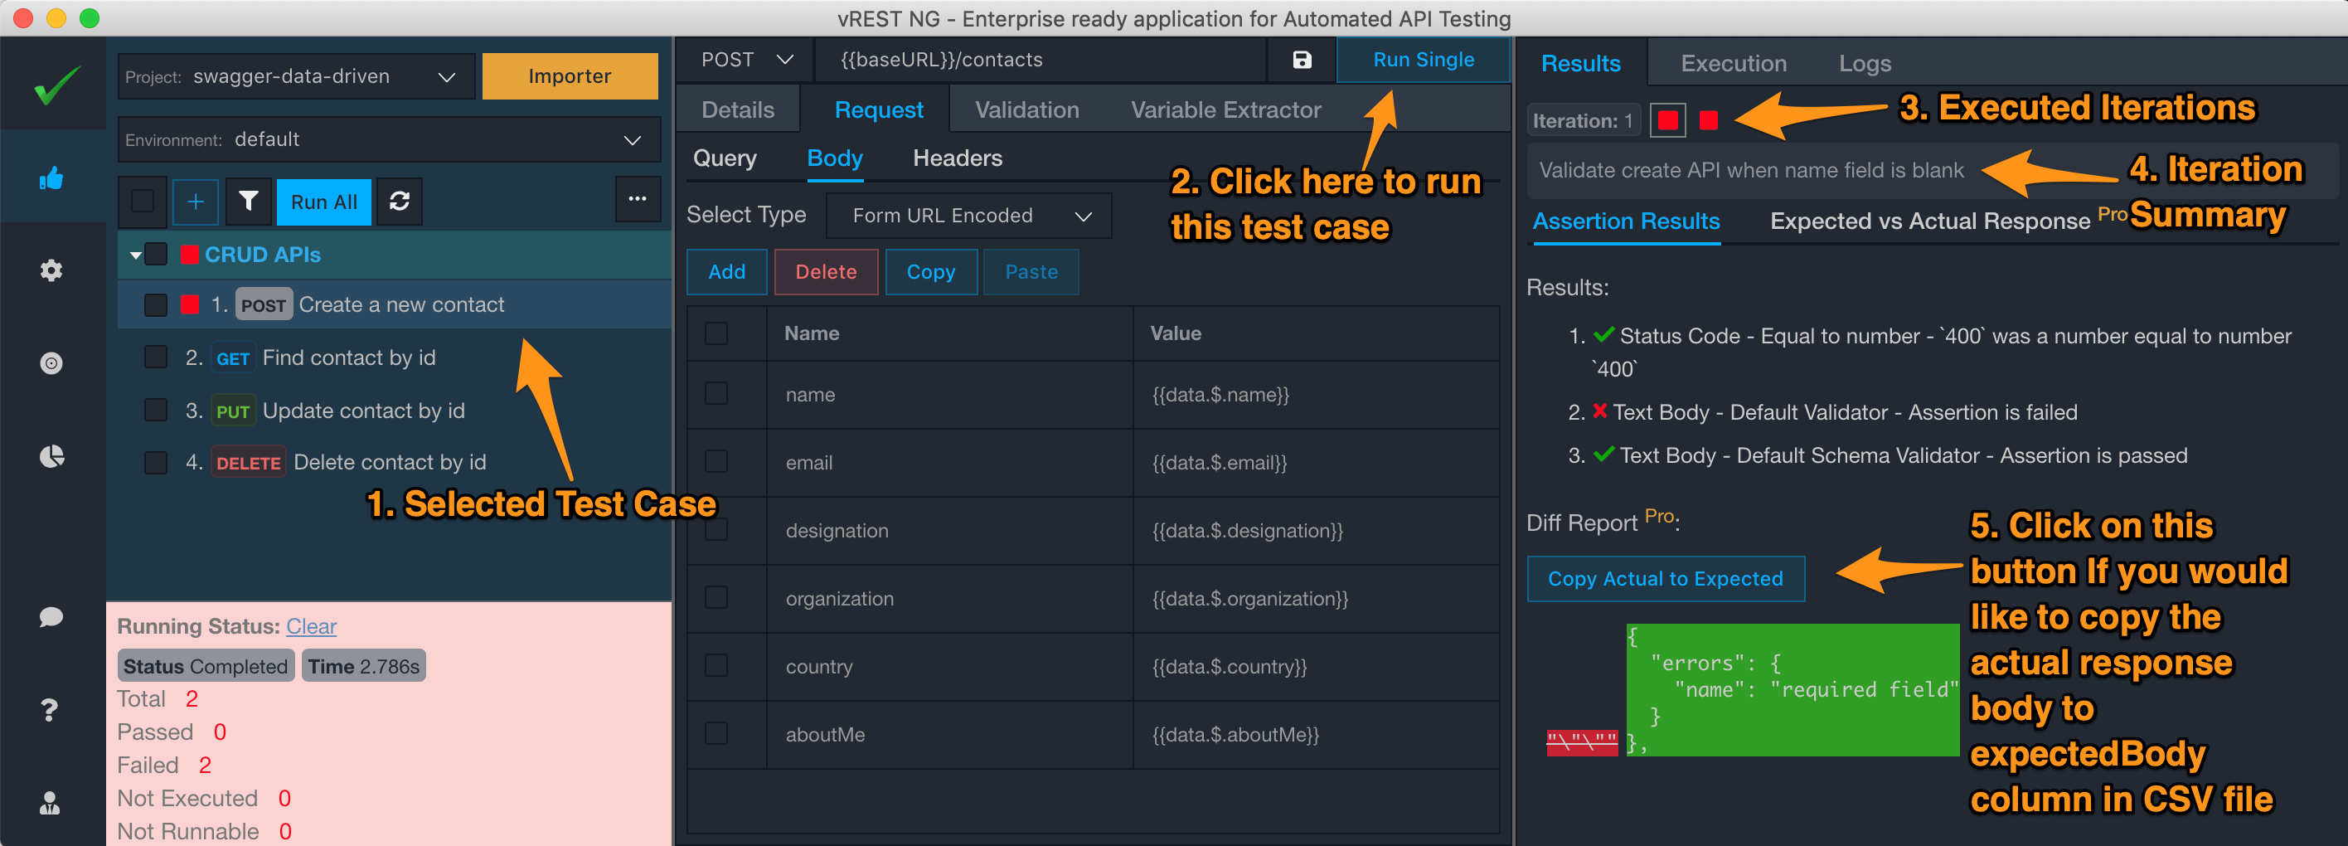Switch to the Request tab
Screen dimensions: 2348x846
pyautogui.click(x=879, y=109)
